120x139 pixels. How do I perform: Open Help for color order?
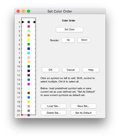91,70
